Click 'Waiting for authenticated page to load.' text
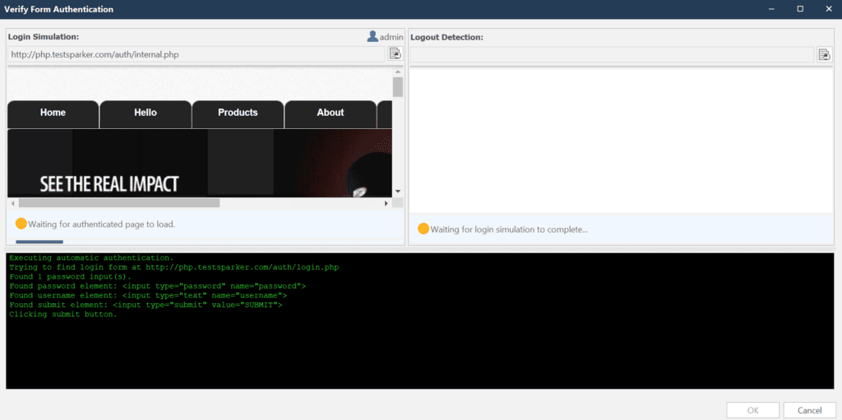 [x=101, y=224]
